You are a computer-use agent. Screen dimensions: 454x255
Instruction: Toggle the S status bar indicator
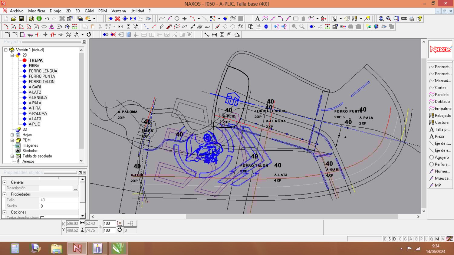tap(390, 239)
